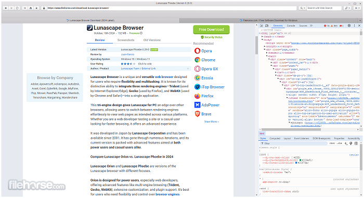Toggle the :hov element state button
This screenshot has width=364, height=198.
[332, 143]
